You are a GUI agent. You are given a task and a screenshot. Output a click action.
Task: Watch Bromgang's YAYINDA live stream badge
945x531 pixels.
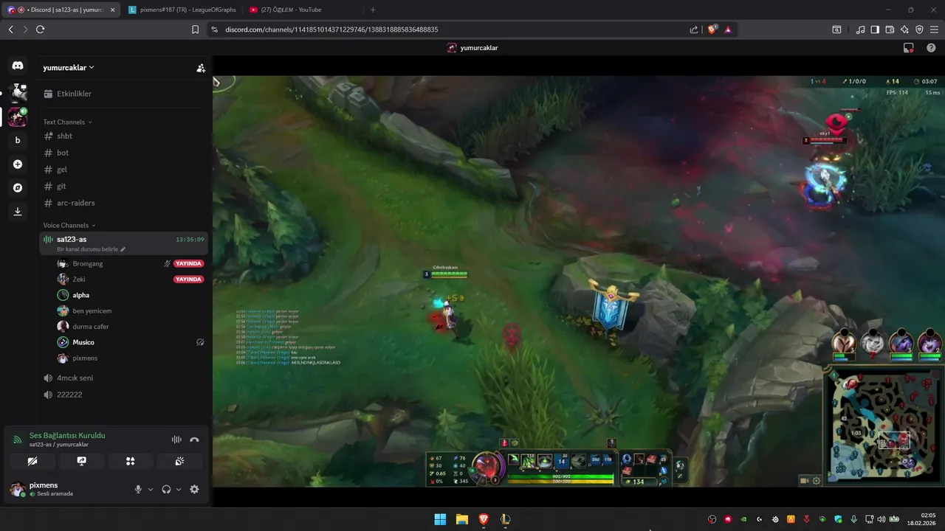[188, 263]
